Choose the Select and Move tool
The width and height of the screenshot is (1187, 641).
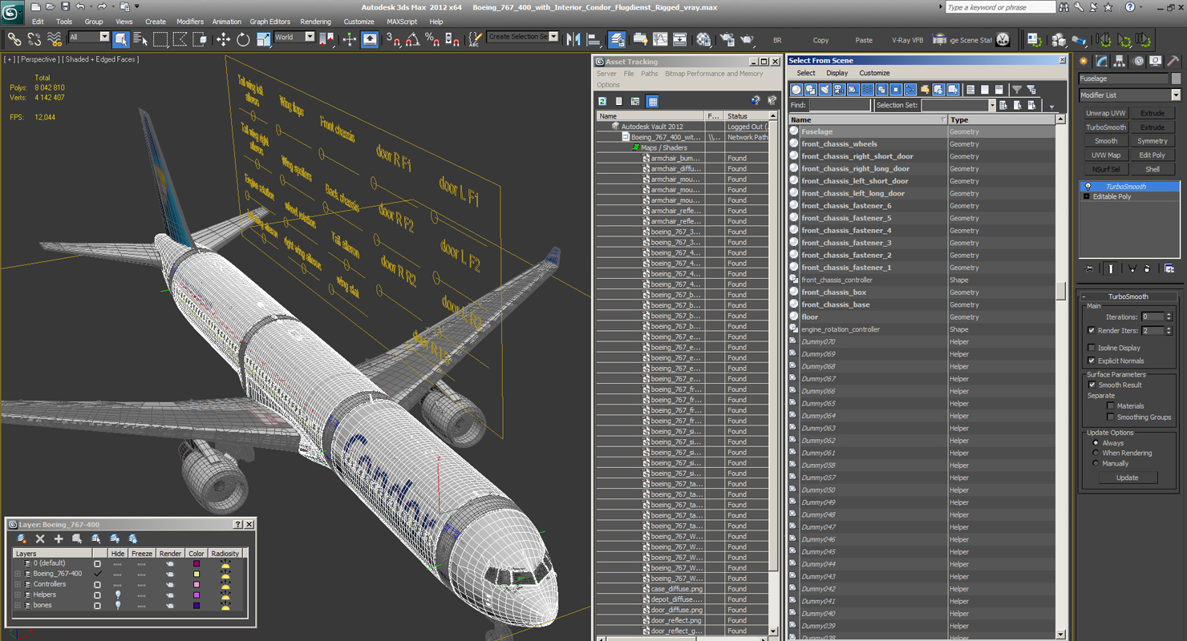pos(223,39)
